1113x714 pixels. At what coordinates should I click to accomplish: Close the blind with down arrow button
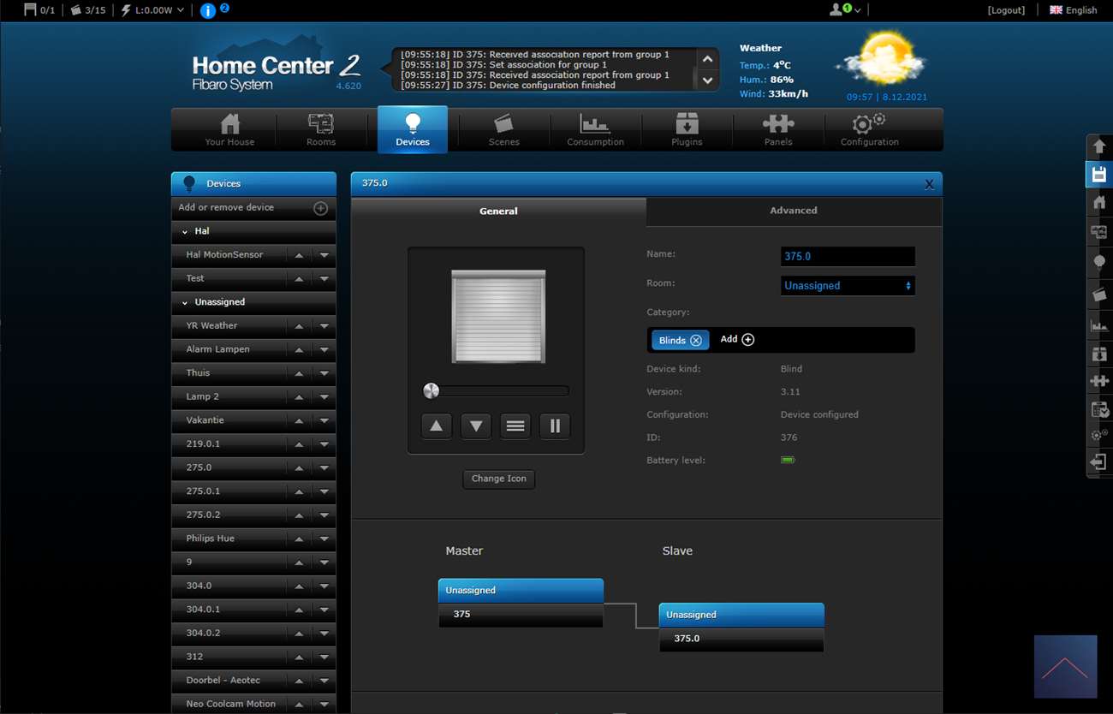(x=476, y=426)
